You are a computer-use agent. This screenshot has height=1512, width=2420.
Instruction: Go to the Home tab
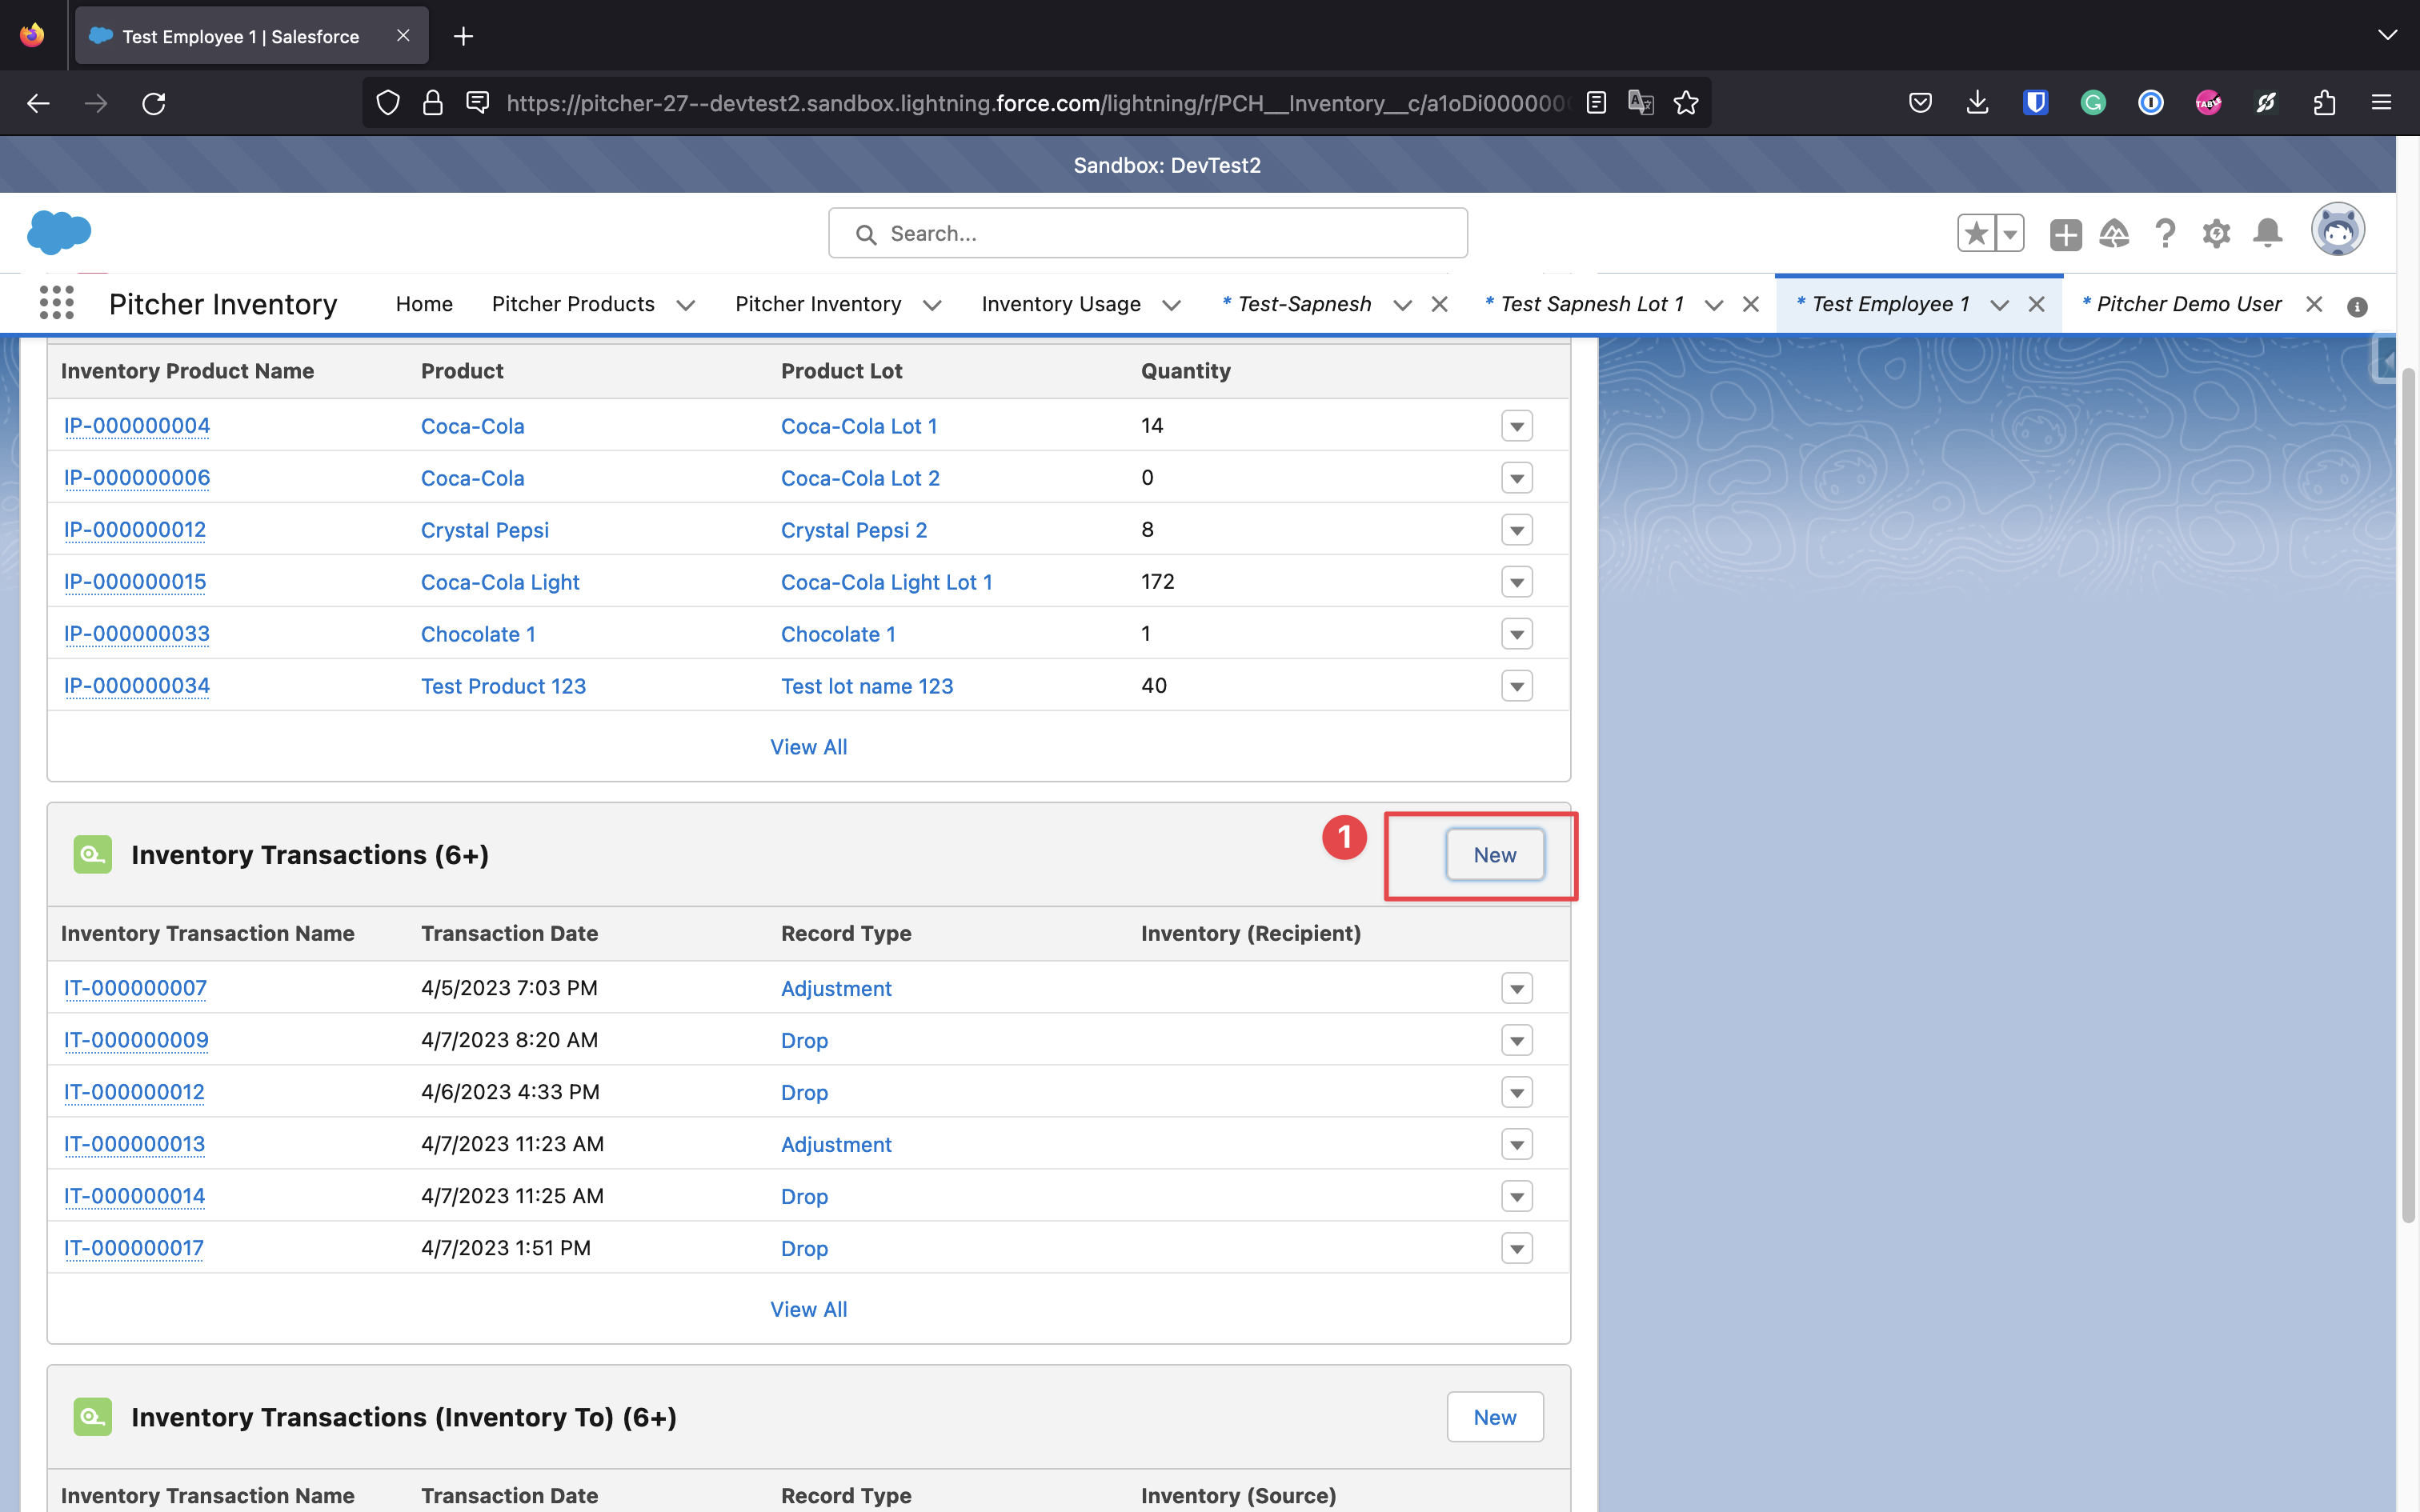424,304
